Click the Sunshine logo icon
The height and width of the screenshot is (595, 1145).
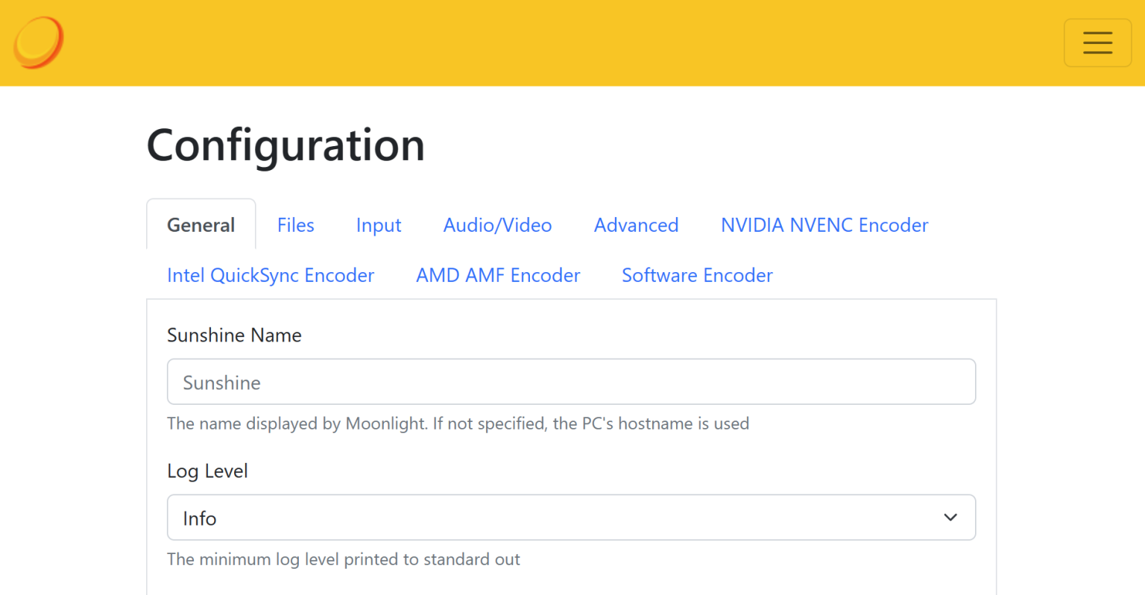[39, 42]
